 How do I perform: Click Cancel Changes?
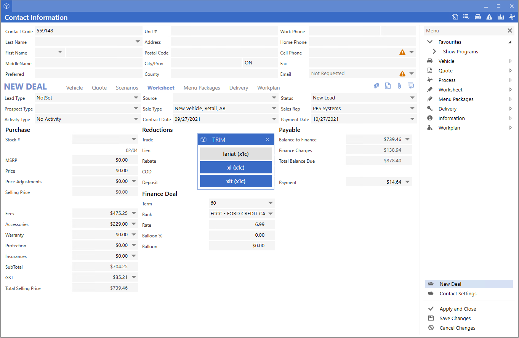click(457, 328)
